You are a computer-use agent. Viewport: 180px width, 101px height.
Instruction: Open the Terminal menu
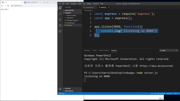96,4
